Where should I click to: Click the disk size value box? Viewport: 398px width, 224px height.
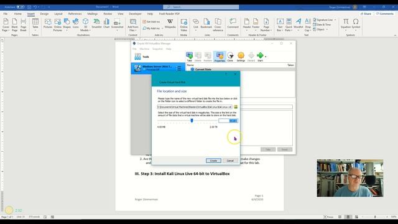228,121
